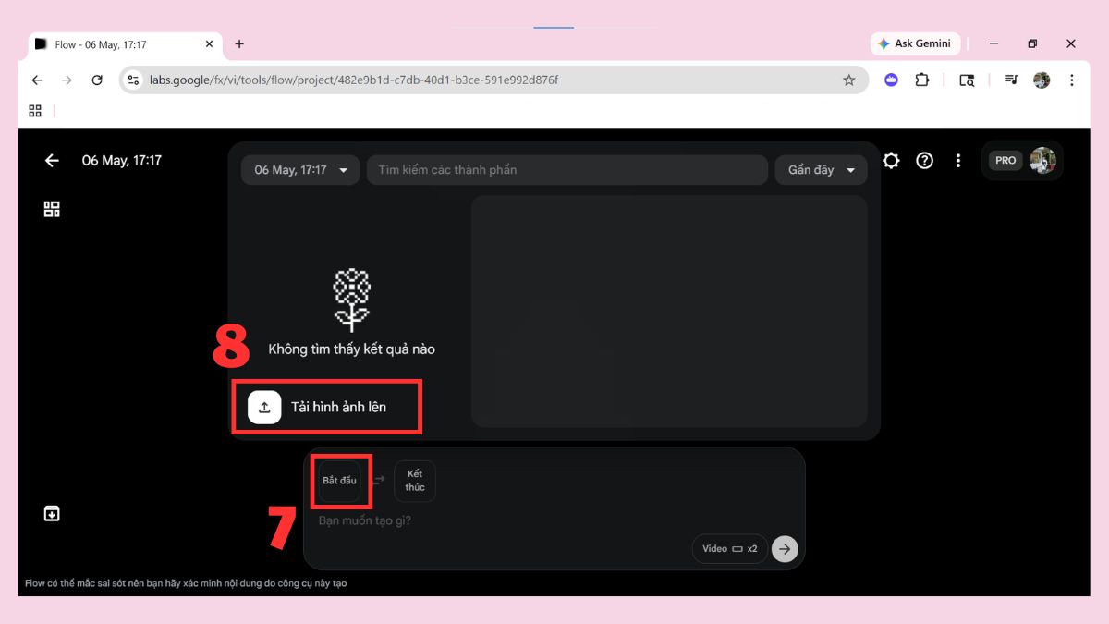The image size is (1109, 624).
Task: Submit prompt with the arrow send button
Action: tap(785, 548)
